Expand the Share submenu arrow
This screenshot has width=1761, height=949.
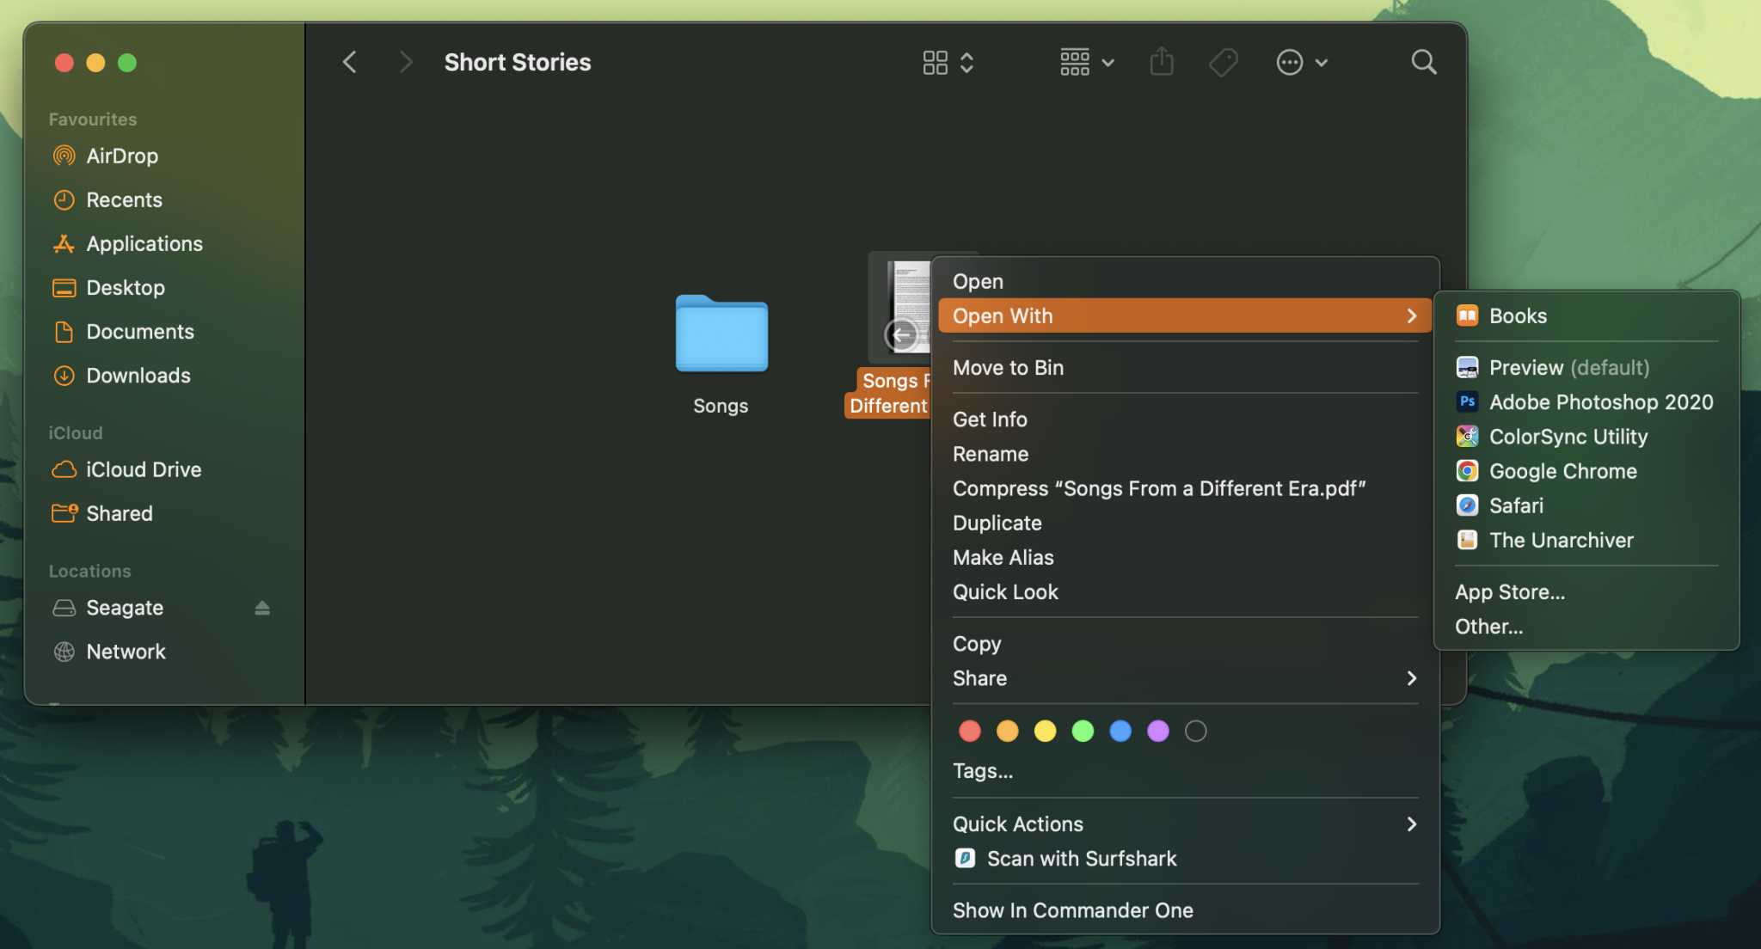(x=1411, y=678)
